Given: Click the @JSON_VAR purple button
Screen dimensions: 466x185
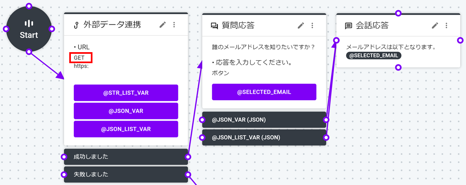Looking at the screenshot, I should click(126, 111).
